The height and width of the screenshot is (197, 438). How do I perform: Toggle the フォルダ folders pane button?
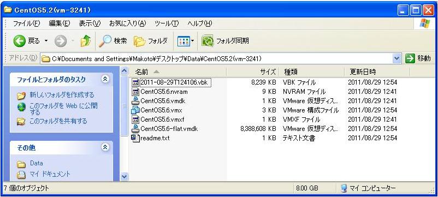click(x=151, y=41)
